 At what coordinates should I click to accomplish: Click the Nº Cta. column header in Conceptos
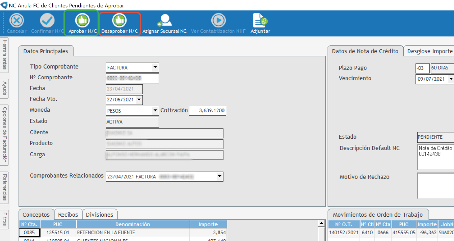tap(30, 224)
